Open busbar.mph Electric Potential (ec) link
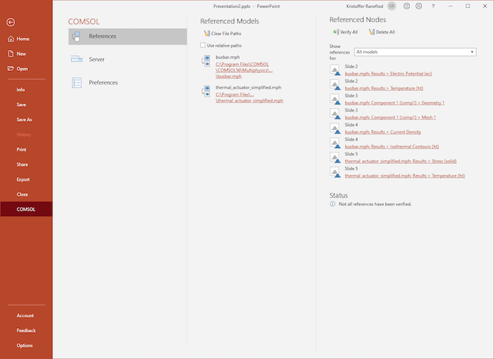Viewport: 494px width, 359px height. tap(388, 74)
